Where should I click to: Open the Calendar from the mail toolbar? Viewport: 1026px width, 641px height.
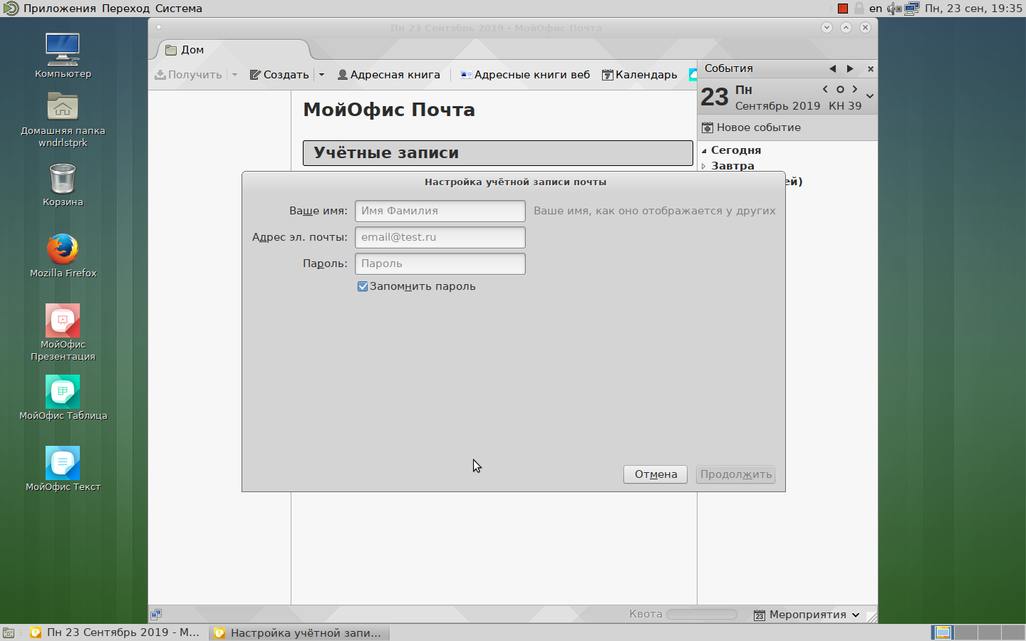pyautogui.click(x=639, y=75)
